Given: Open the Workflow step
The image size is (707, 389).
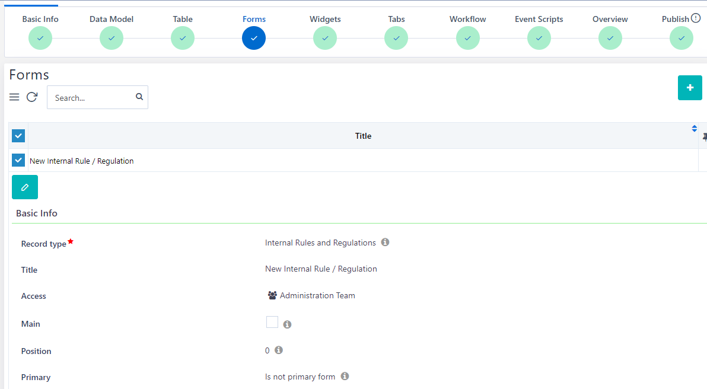Looking at the screenshot, I should pyautogui.click(x=467, y=38).
